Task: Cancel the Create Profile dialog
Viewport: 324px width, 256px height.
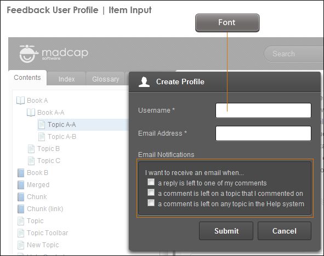Action: [x=285, y=231]
